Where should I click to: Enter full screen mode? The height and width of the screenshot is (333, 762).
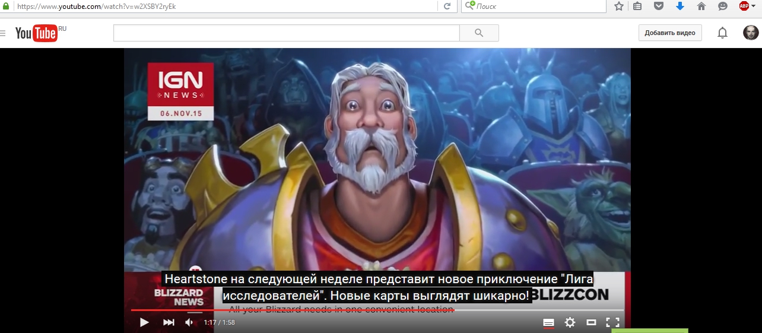pyautogui.click(x=612, y=322)
